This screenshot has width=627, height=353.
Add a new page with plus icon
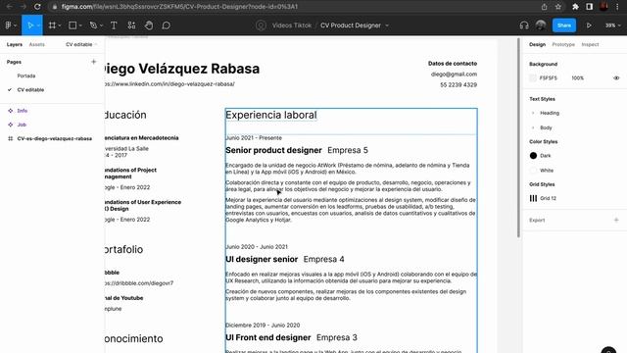tap(94, 62)
